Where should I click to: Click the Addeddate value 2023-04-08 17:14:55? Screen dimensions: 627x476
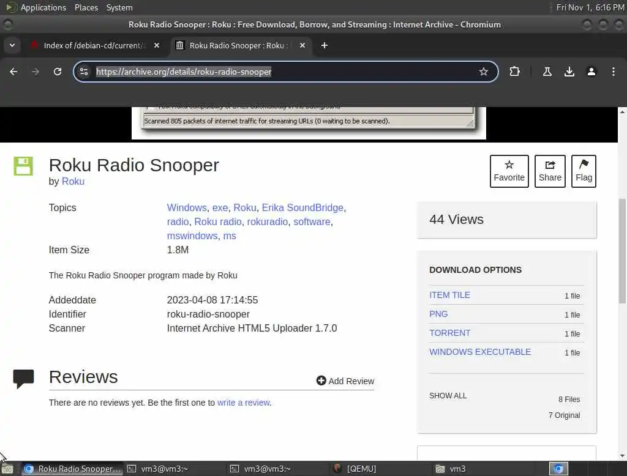pyautogui.click(x=212, y=300)
